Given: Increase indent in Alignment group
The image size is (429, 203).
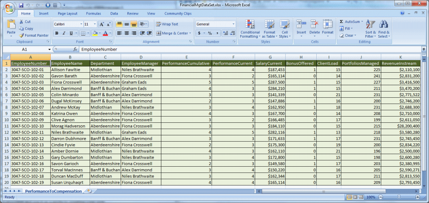Looking at the screenshot, I should (x=149, y=33).
